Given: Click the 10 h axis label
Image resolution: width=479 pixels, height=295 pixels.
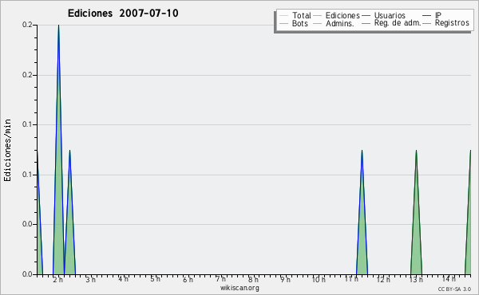Looking at the screenshot, I should click(319, 280).
